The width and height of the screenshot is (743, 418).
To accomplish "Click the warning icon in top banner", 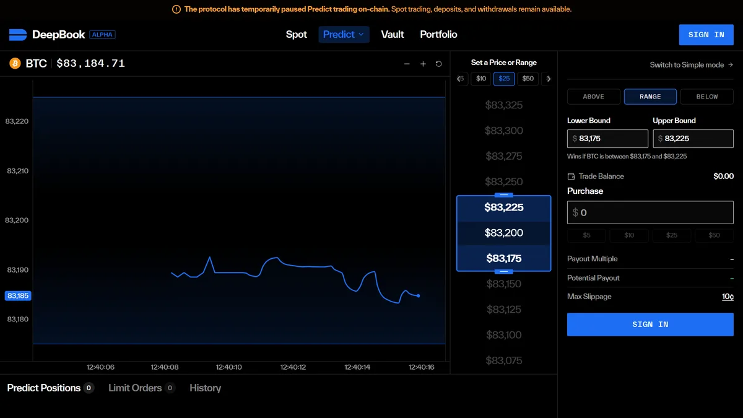I will point(176,9).
